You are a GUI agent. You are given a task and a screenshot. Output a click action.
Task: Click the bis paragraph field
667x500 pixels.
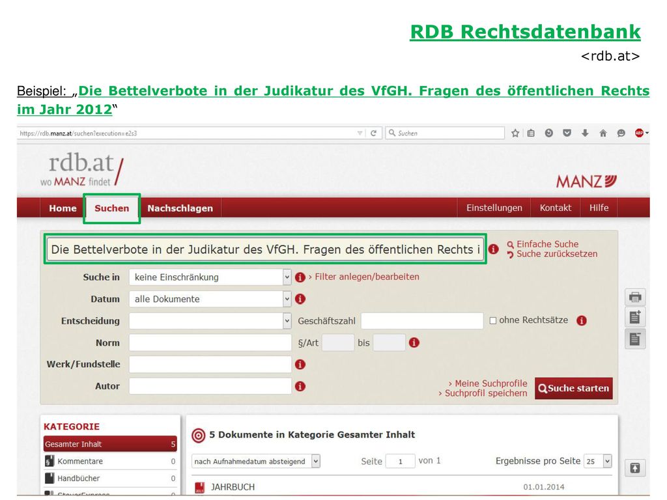[x=390, y=342]
